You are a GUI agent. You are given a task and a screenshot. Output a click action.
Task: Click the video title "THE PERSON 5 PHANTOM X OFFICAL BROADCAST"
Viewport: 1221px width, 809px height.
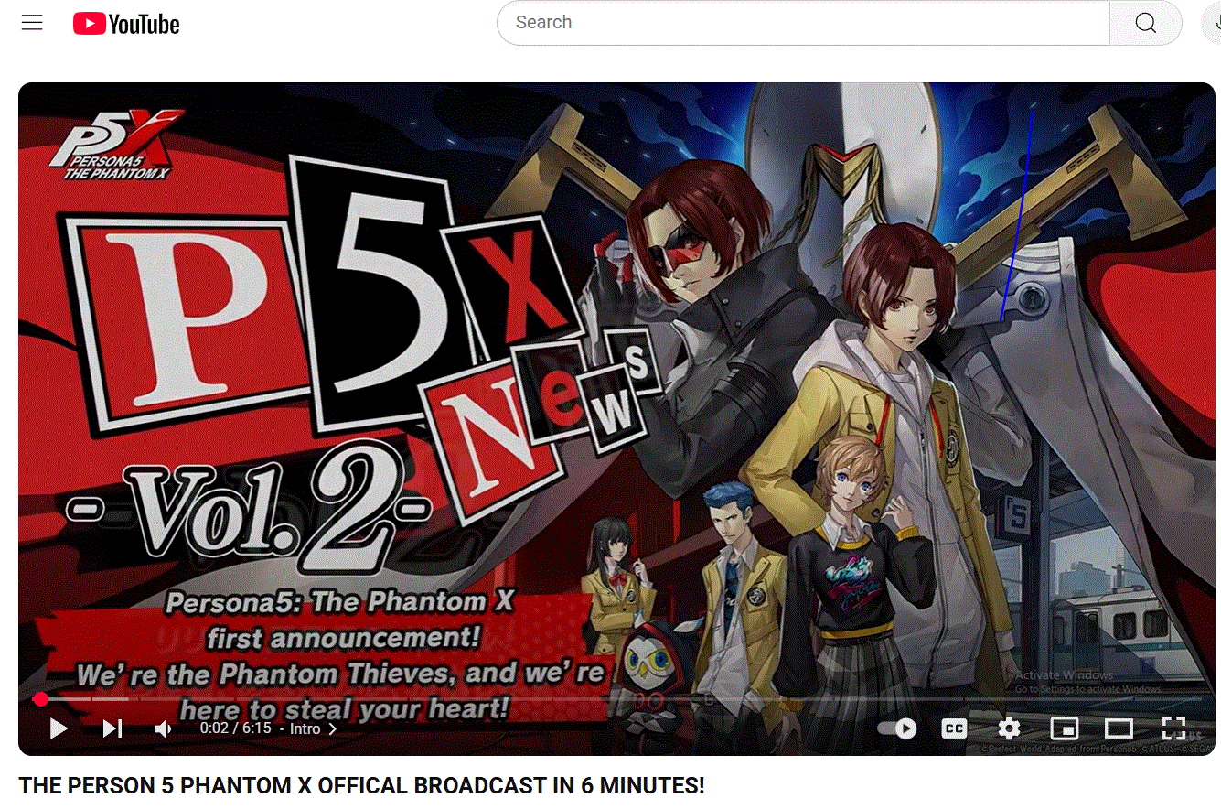[x=362, y=785]
